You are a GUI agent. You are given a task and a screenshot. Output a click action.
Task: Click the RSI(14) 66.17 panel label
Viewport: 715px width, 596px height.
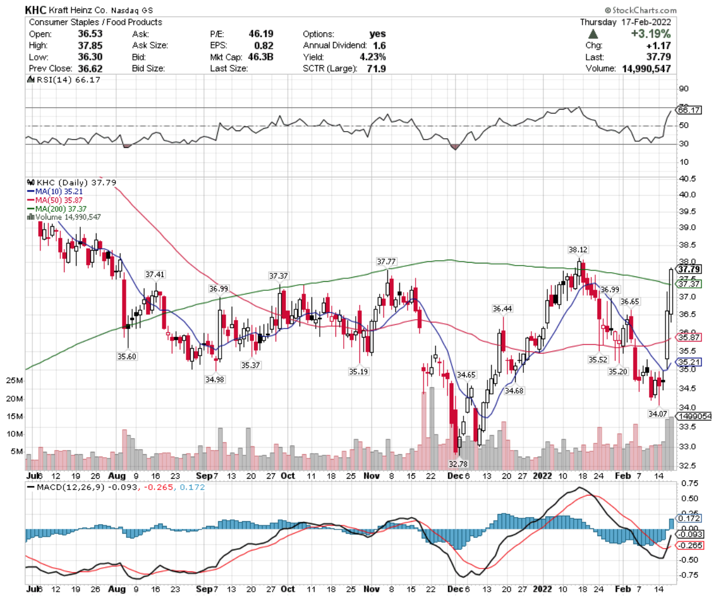pyautogui.click(x=68, y=80)
